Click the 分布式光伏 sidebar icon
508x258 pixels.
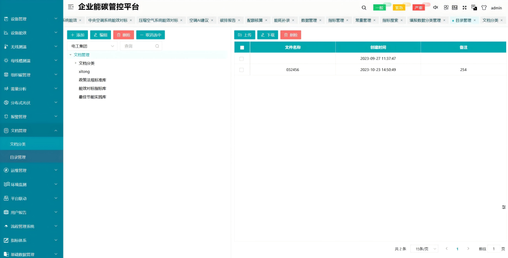coord(6,103)
